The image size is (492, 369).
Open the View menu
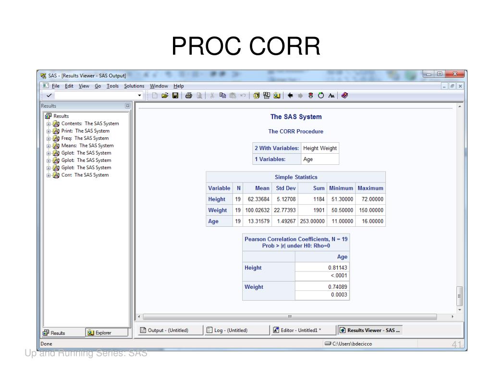point(84,86)
